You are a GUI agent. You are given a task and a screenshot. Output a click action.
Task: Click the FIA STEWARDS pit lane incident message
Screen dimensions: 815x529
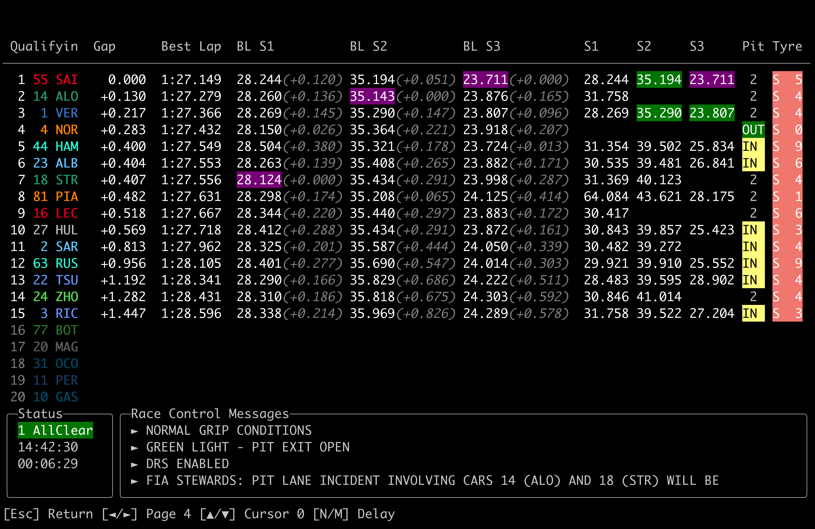coord(432,481)
